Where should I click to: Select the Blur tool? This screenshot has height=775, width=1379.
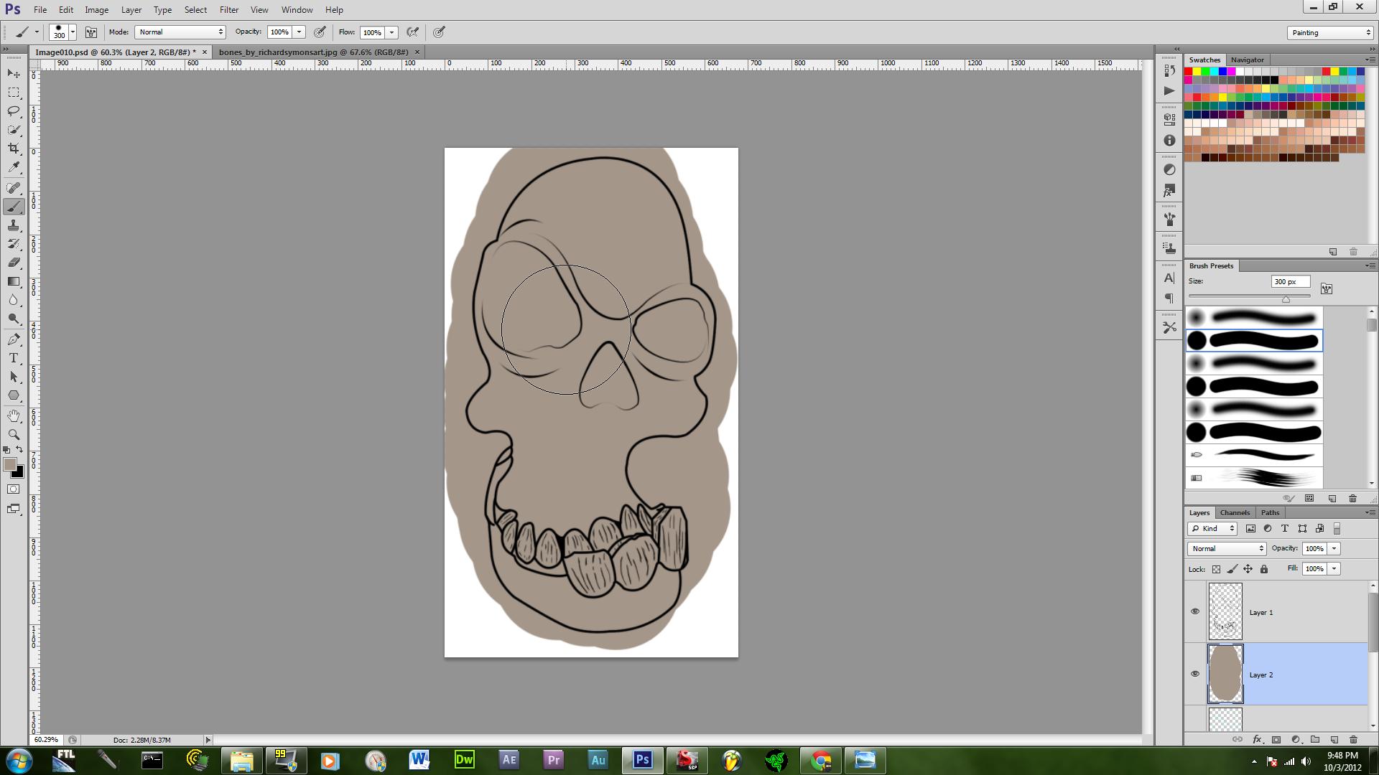(x=14, y=300)
